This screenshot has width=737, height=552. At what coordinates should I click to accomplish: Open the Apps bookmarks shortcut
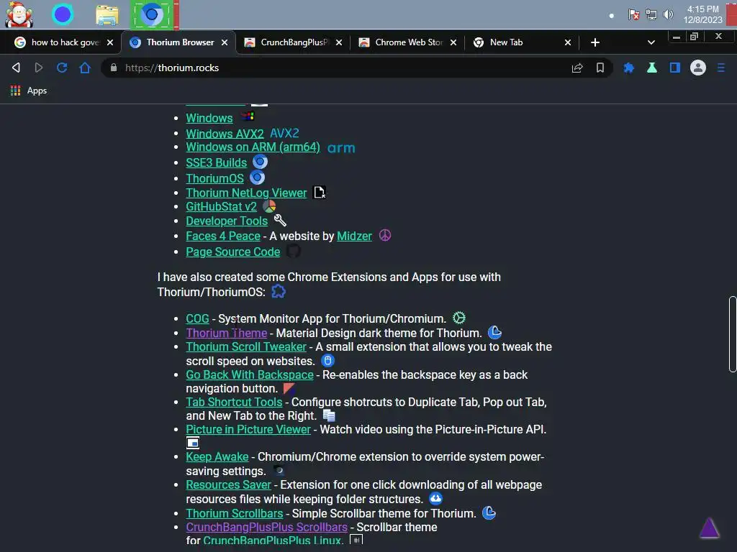[29, 91]
